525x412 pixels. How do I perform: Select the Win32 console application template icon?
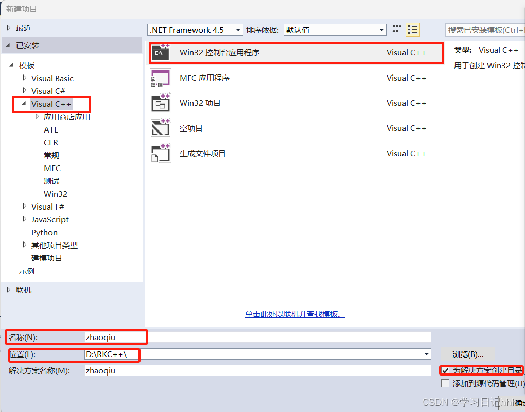point(161,52)
